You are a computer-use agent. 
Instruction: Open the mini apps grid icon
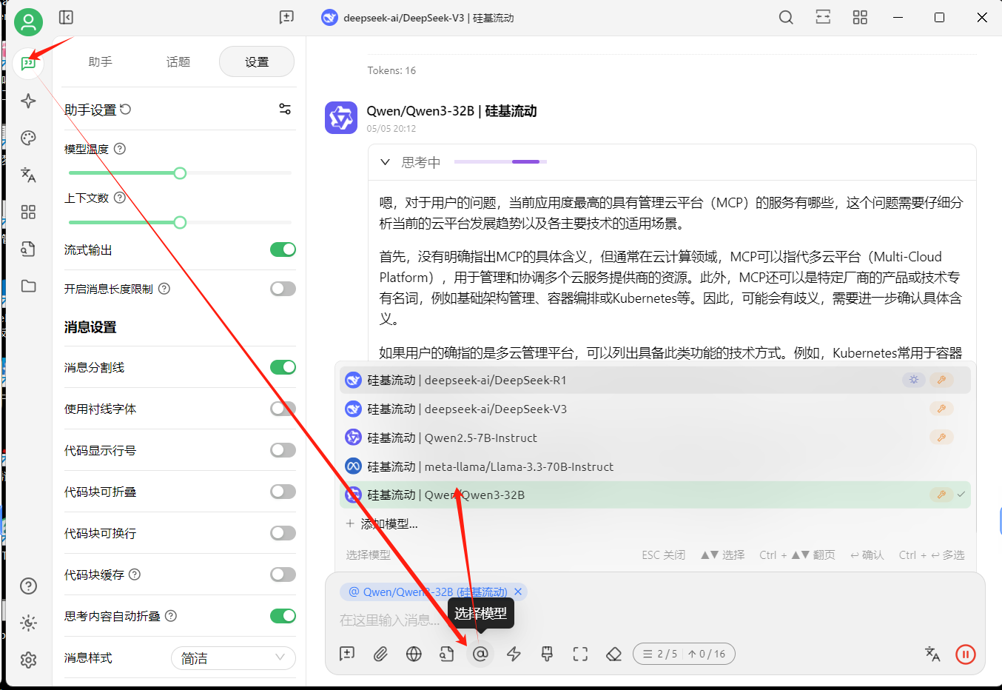[x=28, y=212]
